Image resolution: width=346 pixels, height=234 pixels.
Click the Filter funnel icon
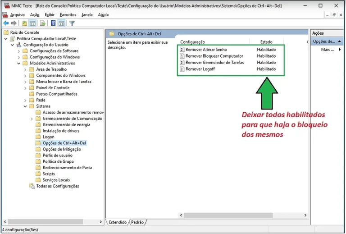tap(72, 23)
